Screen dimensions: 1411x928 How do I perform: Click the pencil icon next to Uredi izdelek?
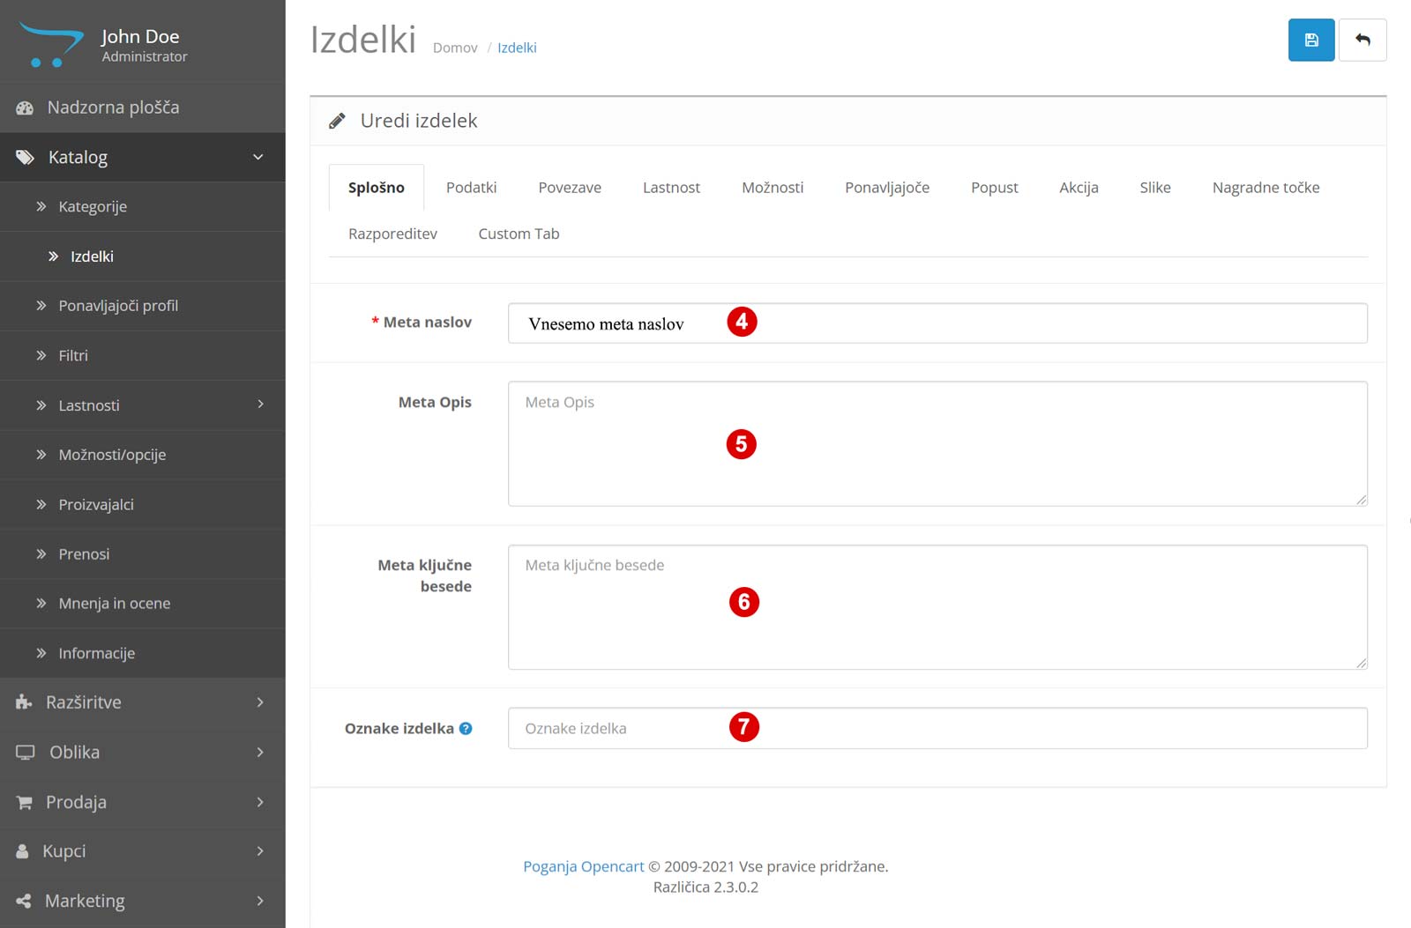tap(337, 120)
